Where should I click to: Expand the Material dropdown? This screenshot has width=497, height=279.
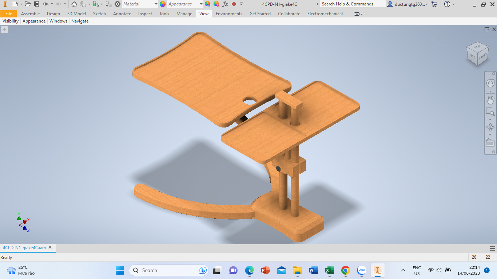(x=156, y=4)
